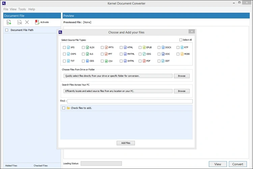Click the Remove file icon in toolbar
Viewport: 253px width, 169px height.
(x=20, y=22)
